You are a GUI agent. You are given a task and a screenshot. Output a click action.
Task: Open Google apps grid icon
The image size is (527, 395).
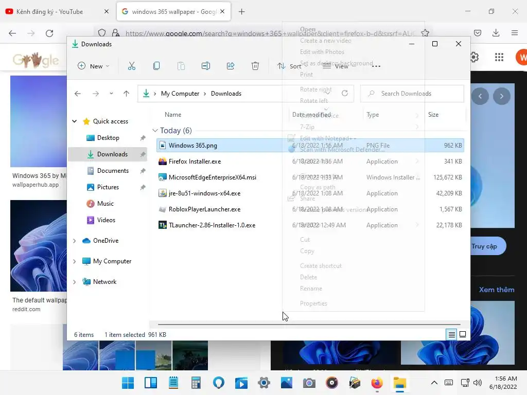(x=499, y=57)
